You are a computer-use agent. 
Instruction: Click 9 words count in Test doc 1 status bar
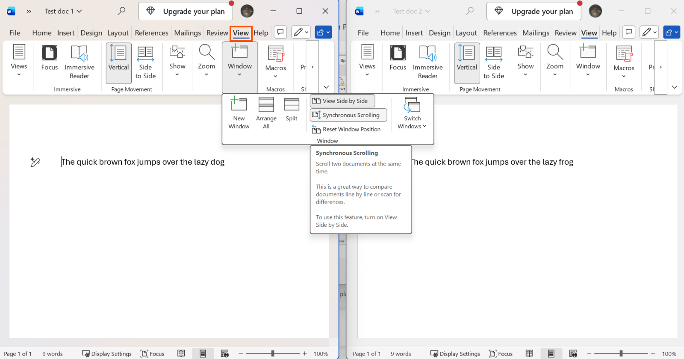tap(53, 354)
